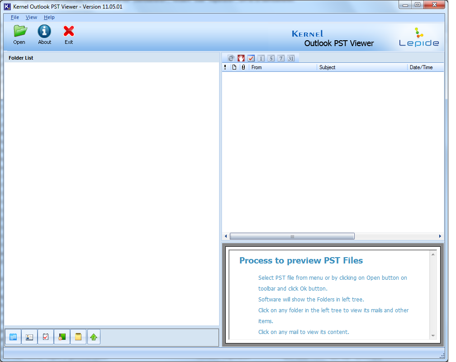The width and height of the screenshot is (456, 362).
Task: Sort messages by the From column
Action: pyautogui.click(x=283, y=67)
